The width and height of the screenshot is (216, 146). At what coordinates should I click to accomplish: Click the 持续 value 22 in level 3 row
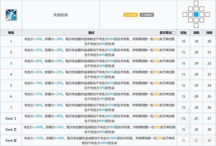[209, 63]
